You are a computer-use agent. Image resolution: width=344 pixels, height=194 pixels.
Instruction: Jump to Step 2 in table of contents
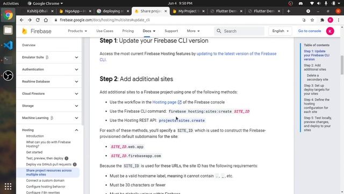[x=315, y=67]
